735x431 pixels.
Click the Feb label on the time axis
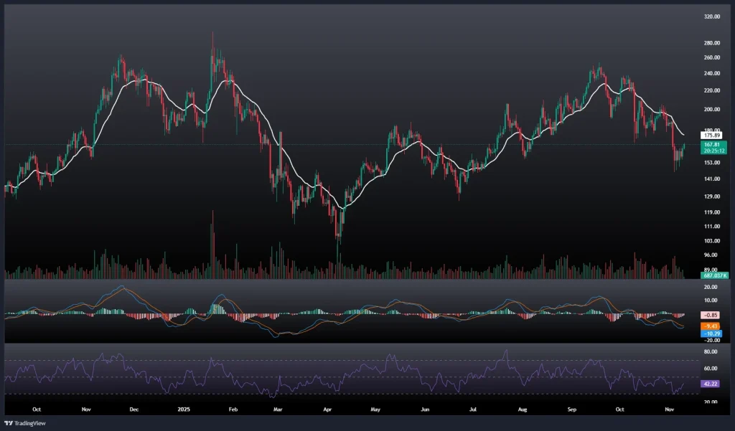click(232, 409)
